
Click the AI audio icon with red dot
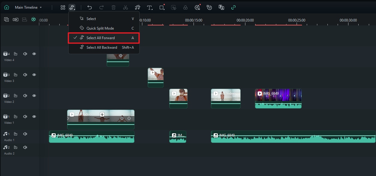click(197, 7)
